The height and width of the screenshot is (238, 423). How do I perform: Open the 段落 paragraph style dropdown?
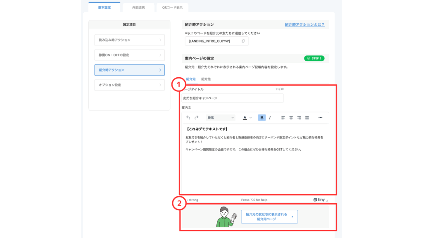(221, 118)
